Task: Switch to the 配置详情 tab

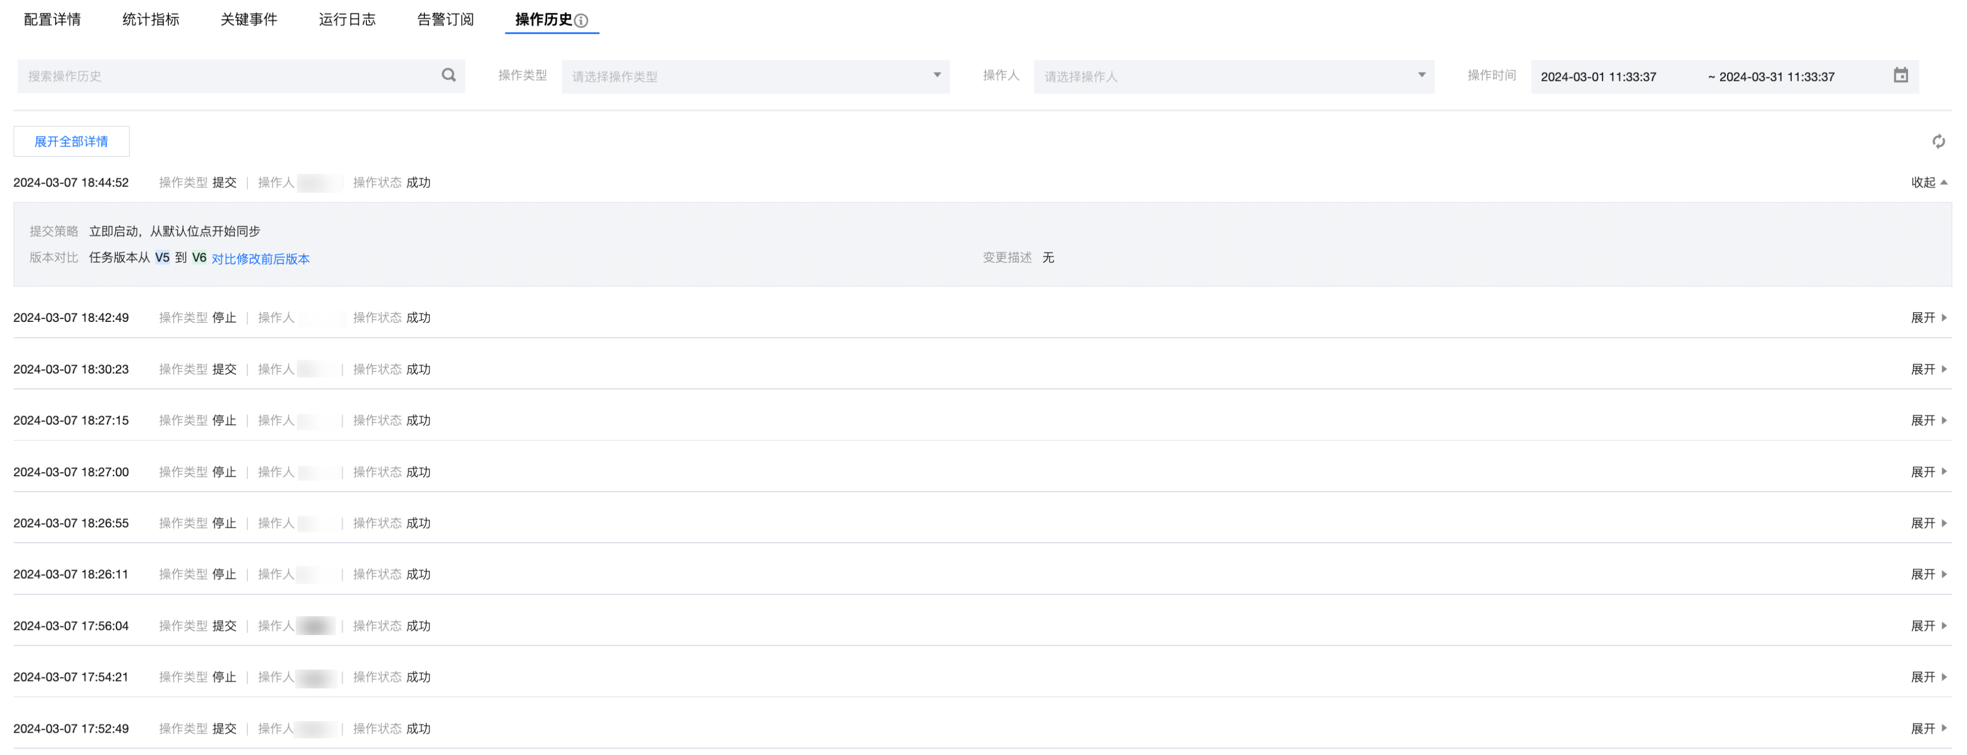Action: 52,19
